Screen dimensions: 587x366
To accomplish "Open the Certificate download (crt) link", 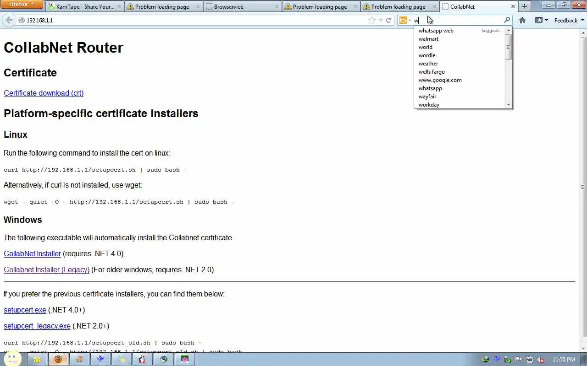I will coord(44,93).
